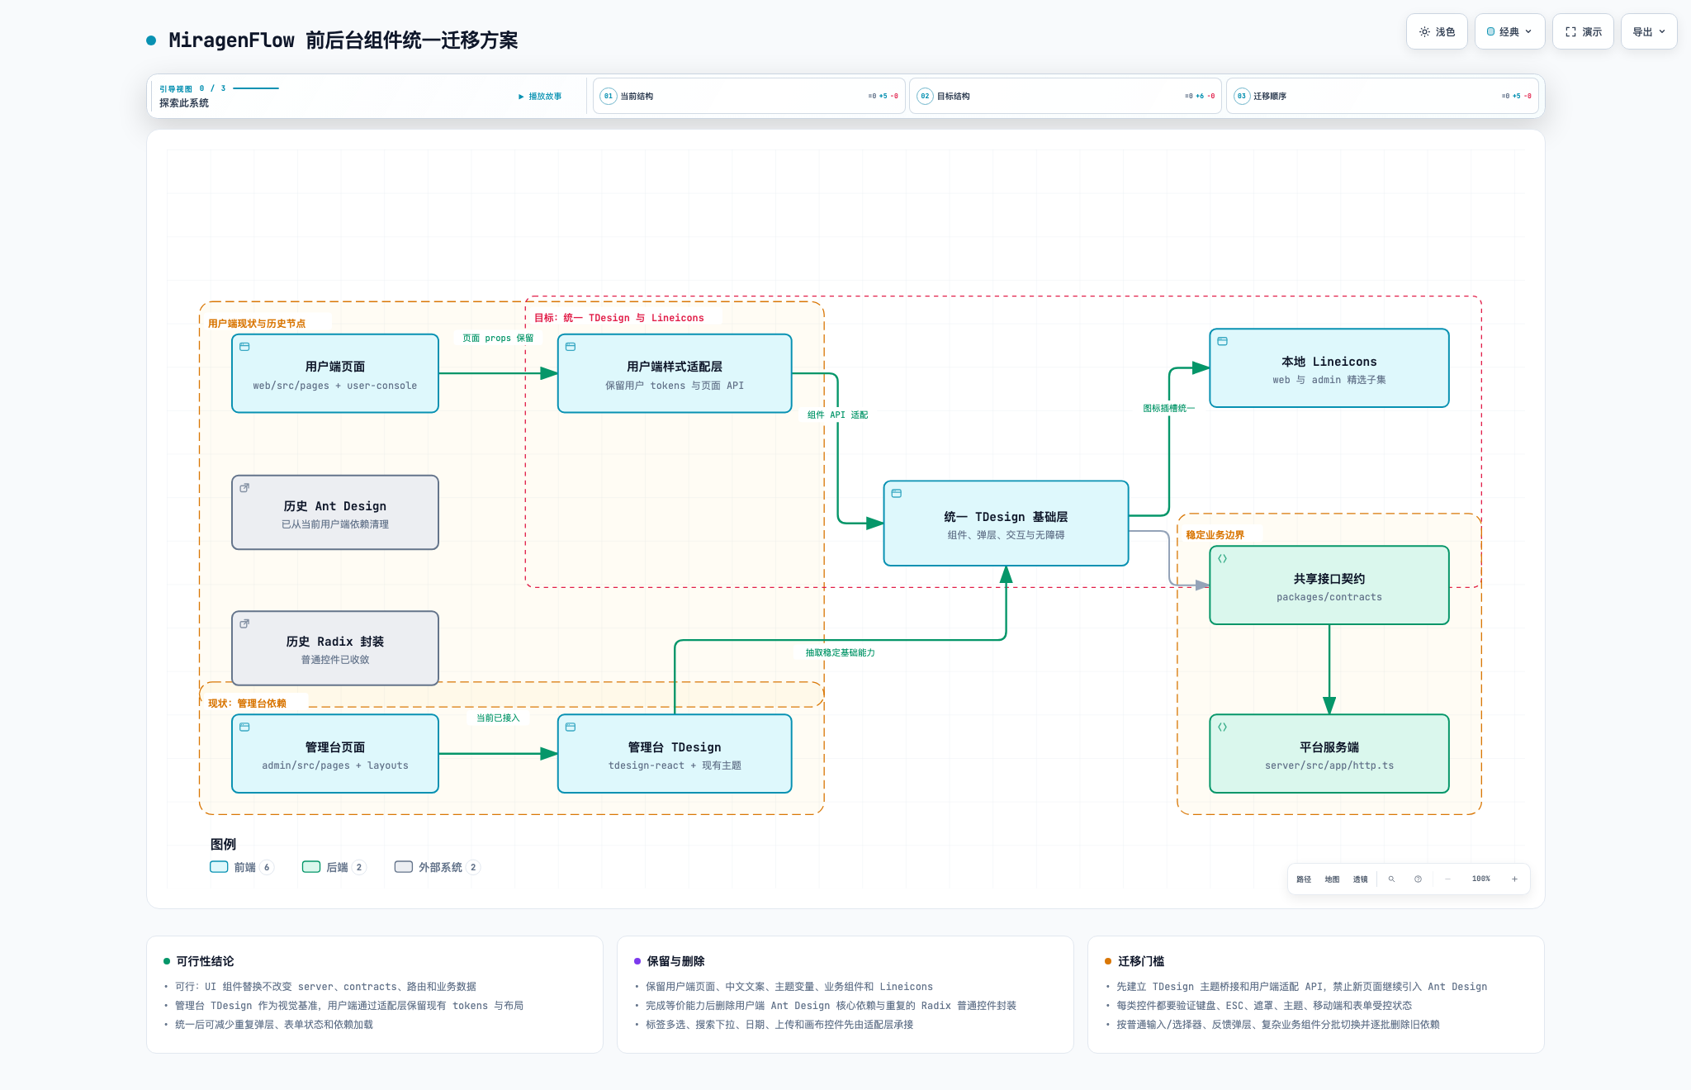Select the 平台服务端 node
Viewport: 1691px width, 1090px height.
1329,754
